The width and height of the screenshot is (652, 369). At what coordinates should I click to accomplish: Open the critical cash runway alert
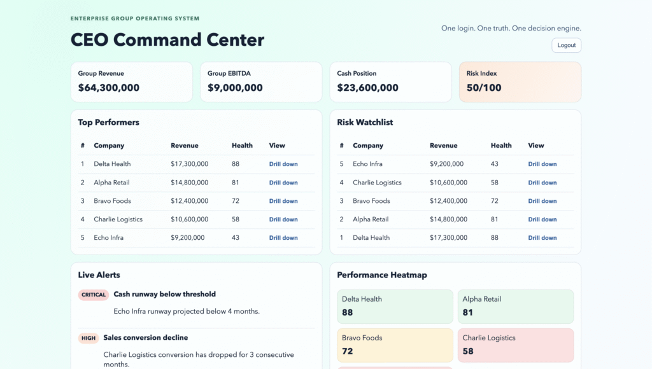164,295
